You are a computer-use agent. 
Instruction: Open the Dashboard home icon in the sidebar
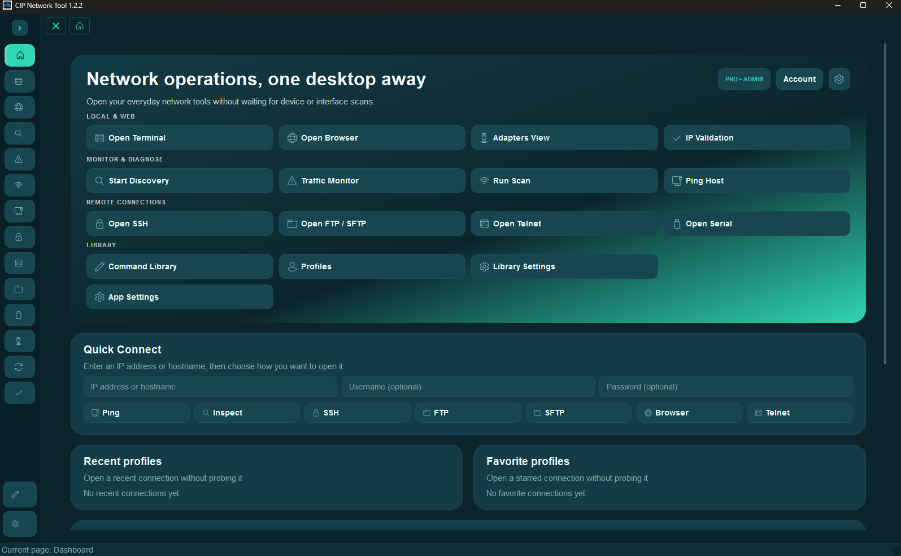[x=20, y=55]
